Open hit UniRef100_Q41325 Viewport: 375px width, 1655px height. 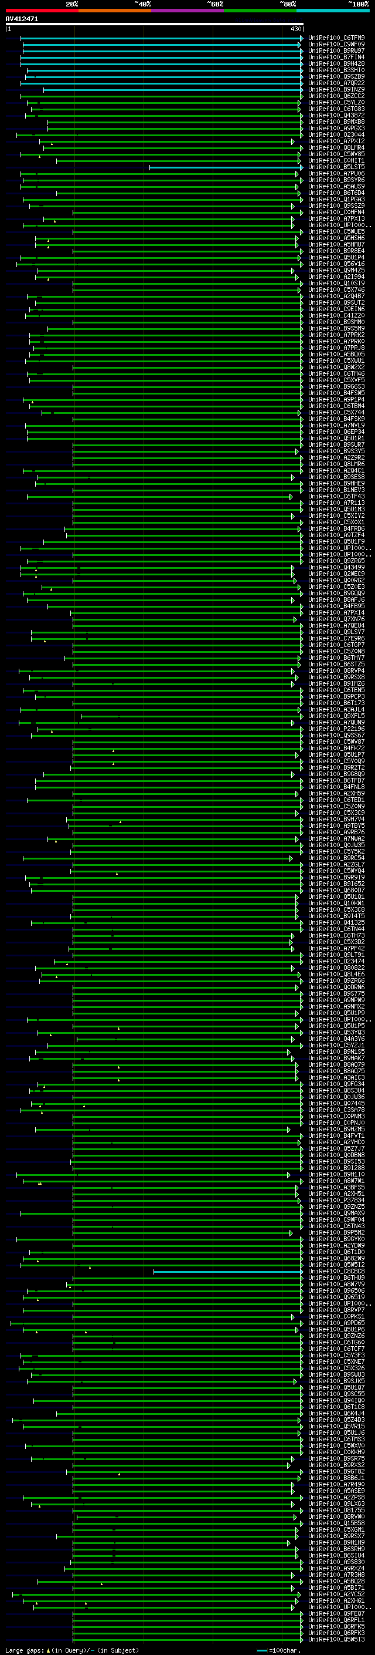tap(336, 922)
